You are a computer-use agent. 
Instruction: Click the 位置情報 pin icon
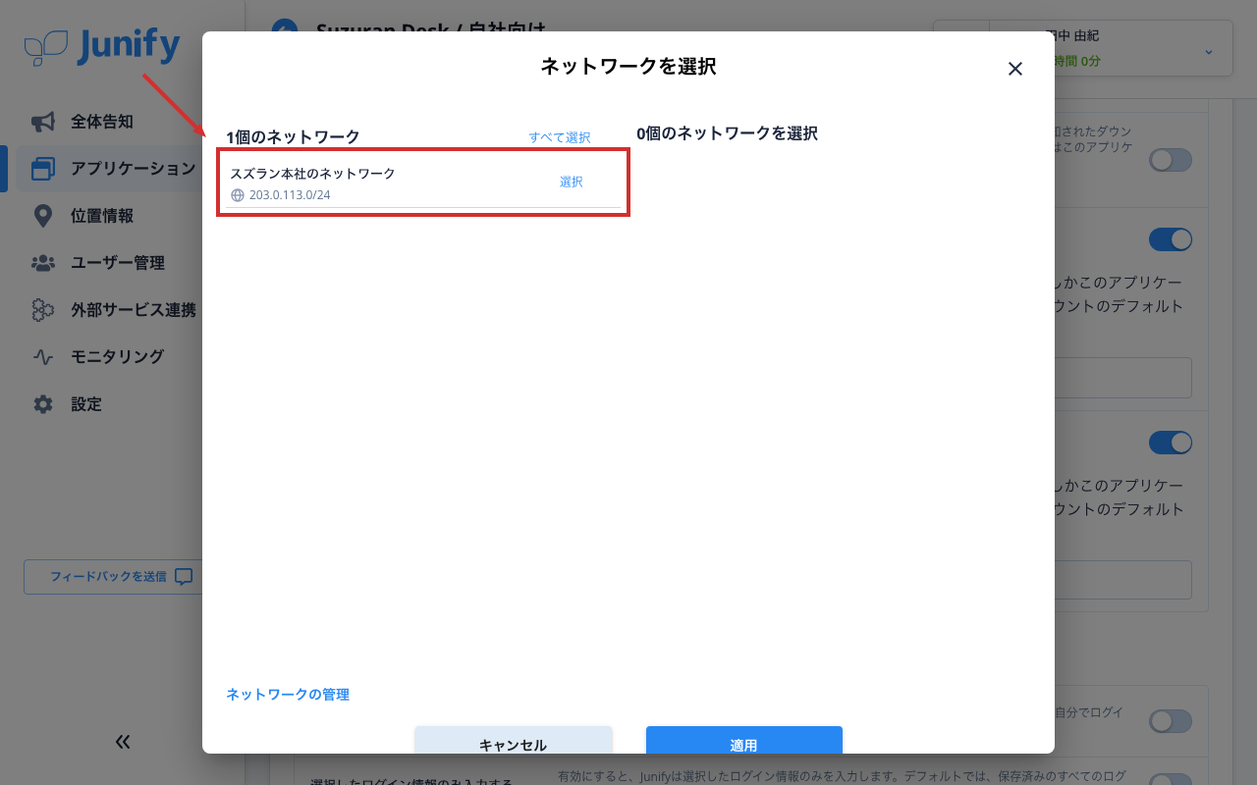point(42,216)
